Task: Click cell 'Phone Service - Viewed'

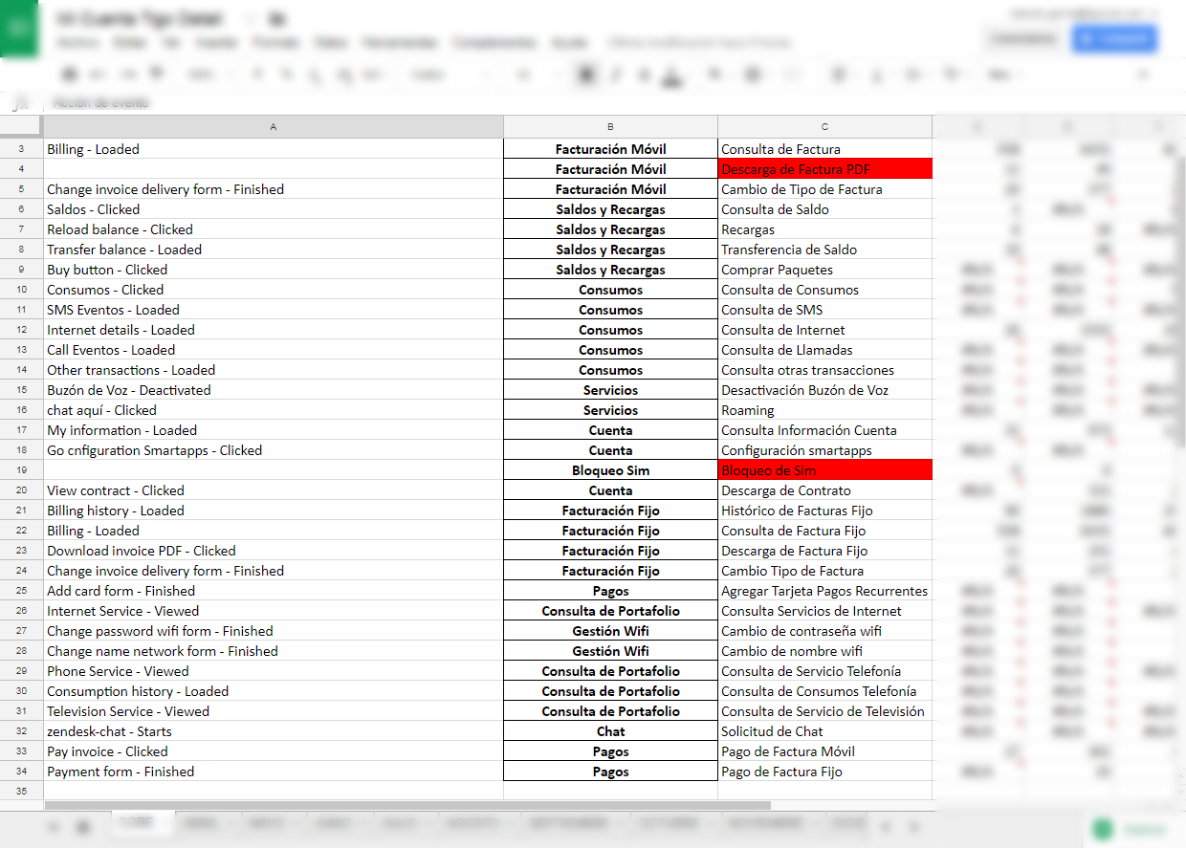Action: [x=274, y=671]
